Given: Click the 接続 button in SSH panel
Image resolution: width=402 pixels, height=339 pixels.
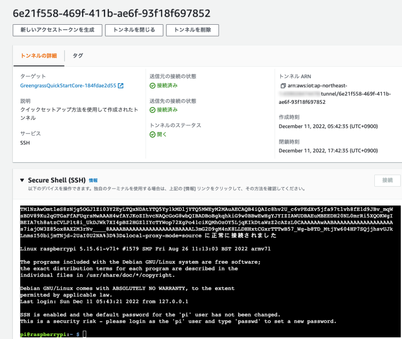Looking at the screenshot, I should point(387,180).
